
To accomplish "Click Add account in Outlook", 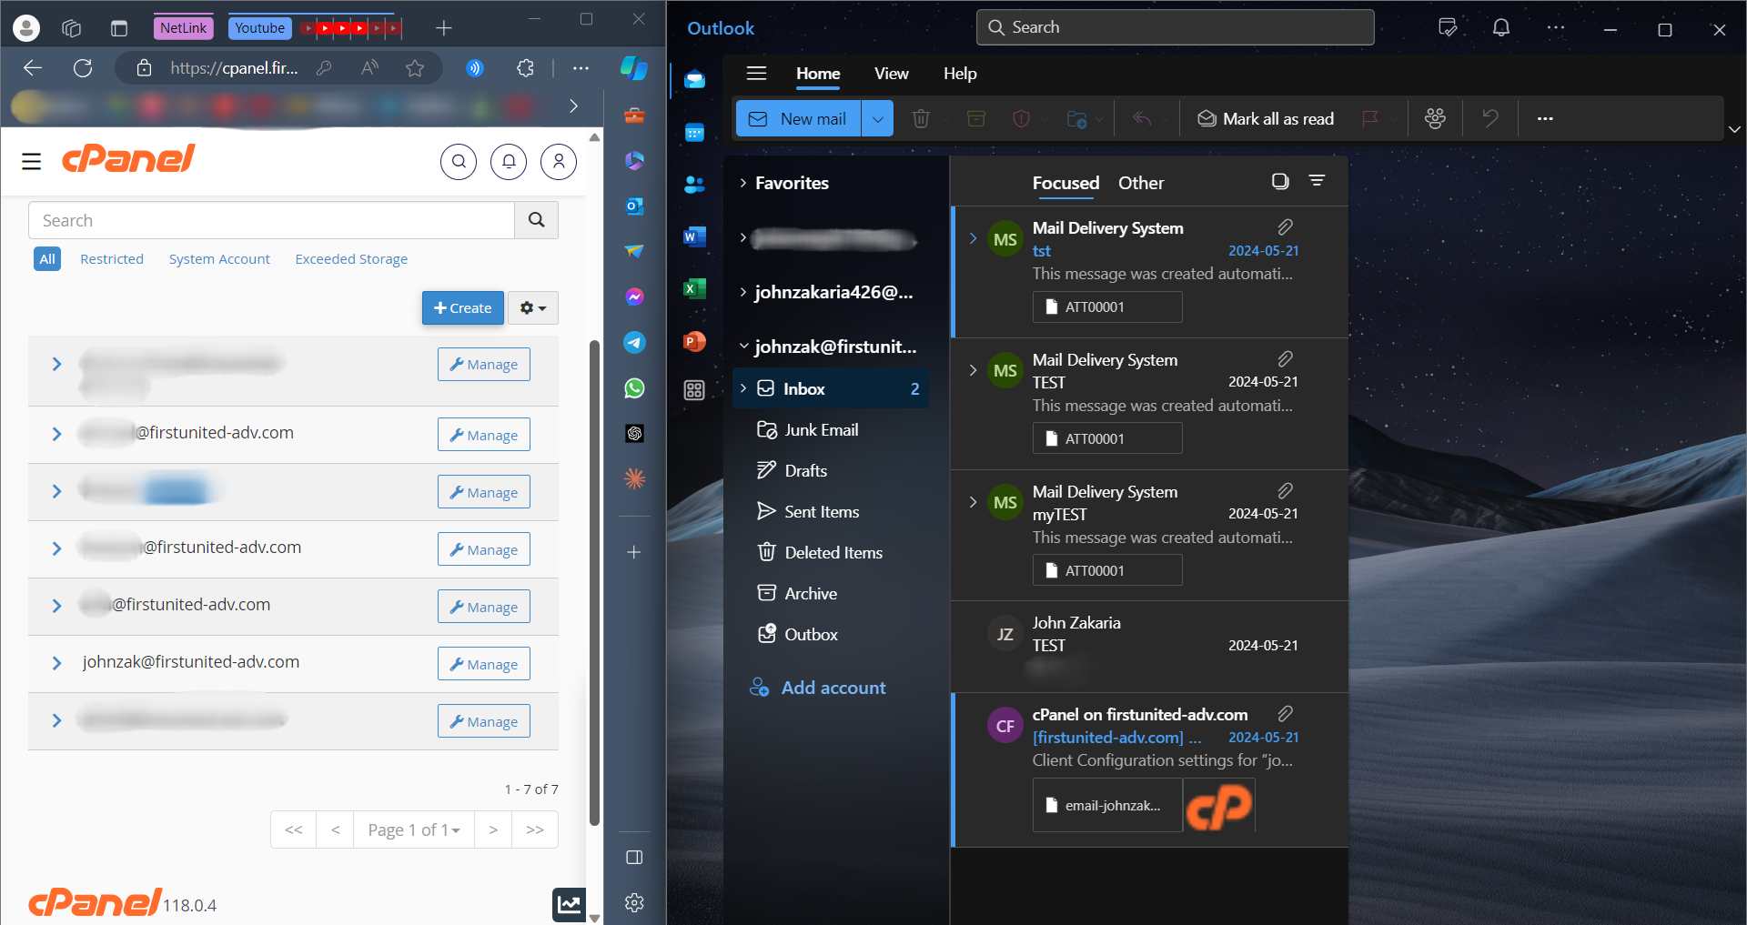I will [x=833, y=688].
